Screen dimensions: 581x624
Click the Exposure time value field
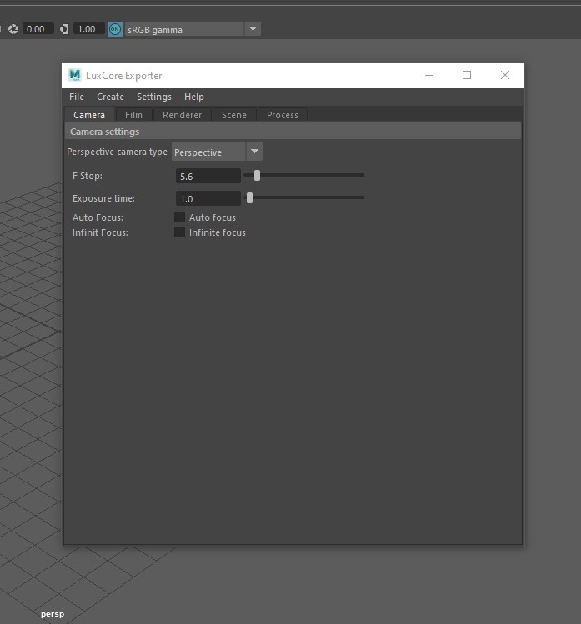208,199
